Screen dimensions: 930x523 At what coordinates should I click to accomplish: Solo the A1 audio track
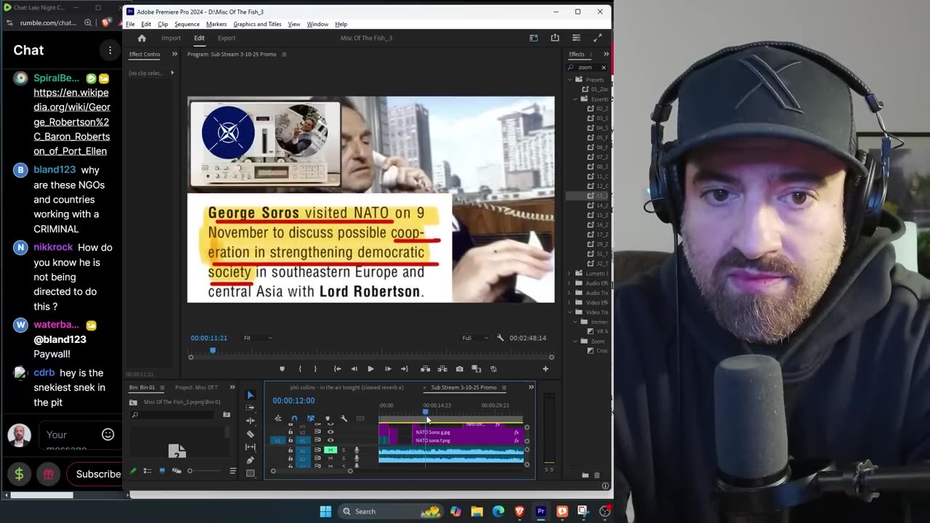coord(344,450)
